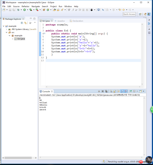
Task: Open the Source menu
Action: (16, 6)
